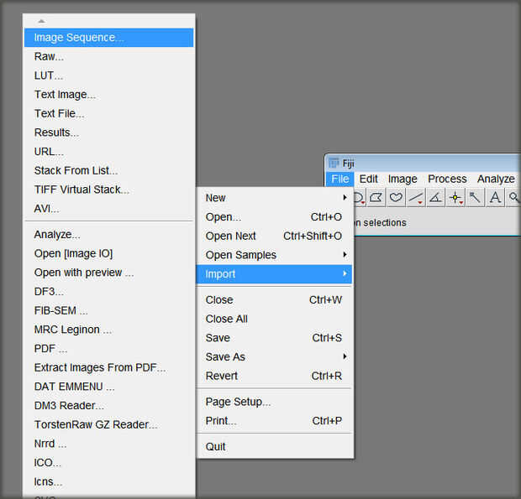The width and height of the screenshot is (521, 499).
Task: Select the Point tool with yellow crosshair
Action: [x=455, y=198]
